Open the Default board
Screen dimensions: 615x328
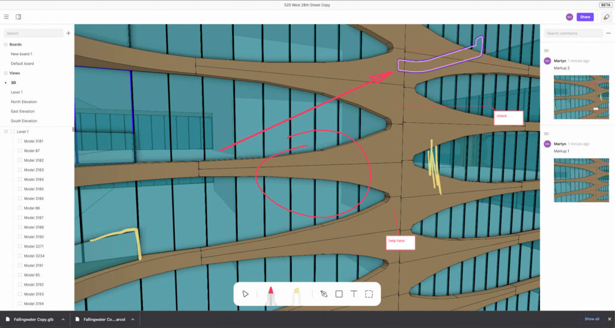point(22,64)
